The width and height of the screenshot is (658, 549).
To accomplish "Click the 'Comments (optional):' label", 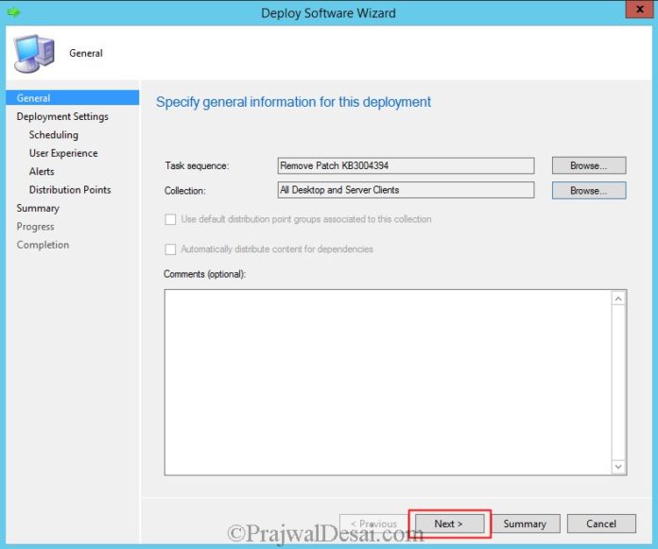I will pyautogui.click(x=205, y=274).
